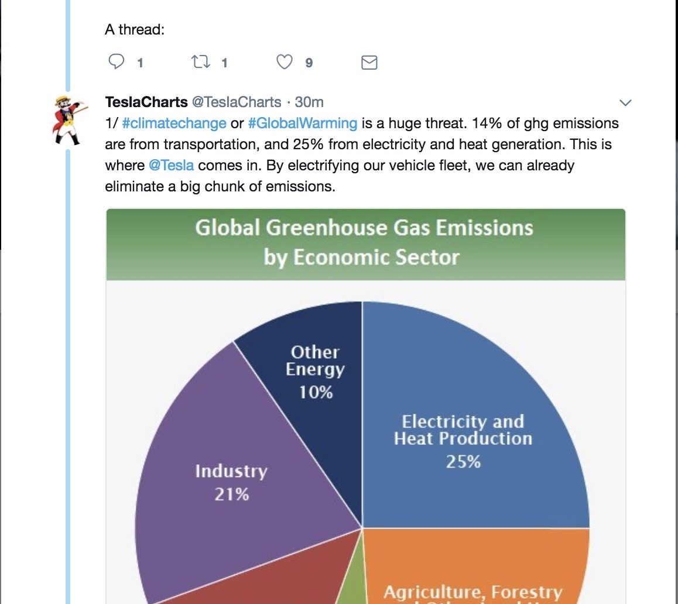
Task: Click the reply speech bubble icon
Action: coord(116,62)
